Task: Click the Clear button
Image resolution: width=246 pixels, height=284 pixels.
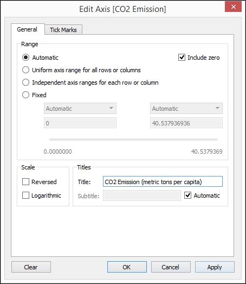Action: 31,267
